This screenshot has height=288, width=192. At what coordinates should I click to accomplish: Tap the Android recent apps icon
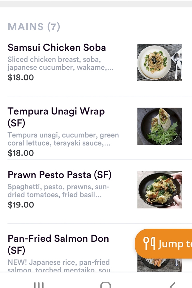[39, 285]
